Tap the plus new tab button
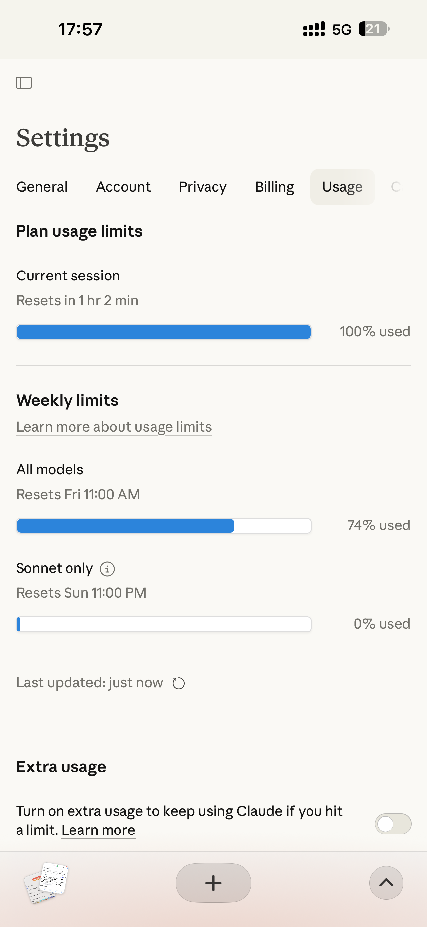Image resolution: width=427 pixels, height=927 pixels. [213, 883]
